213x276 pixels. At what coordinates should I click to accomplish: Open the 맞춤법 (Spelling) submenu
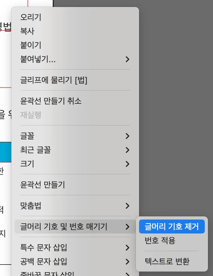tap(75, 206)
